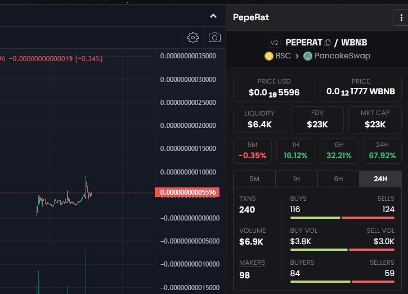The height and width of the screenshot is (294, 408).
Task: Click the 0.0000000035000 price axis label
Action: pos(188,56)
